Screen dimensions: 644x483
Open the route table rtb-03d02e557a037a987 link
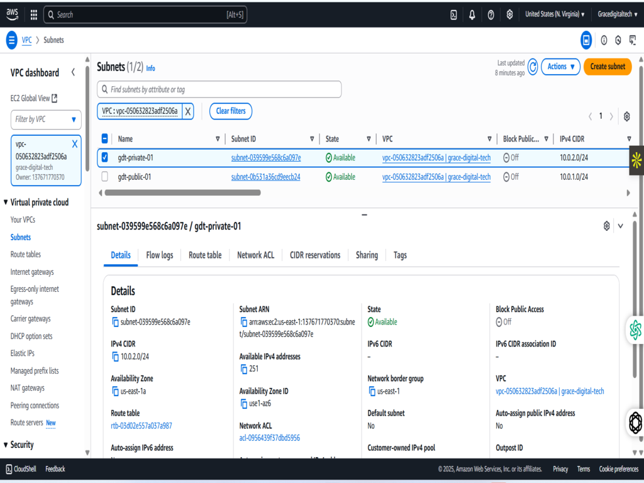(142, 426)
